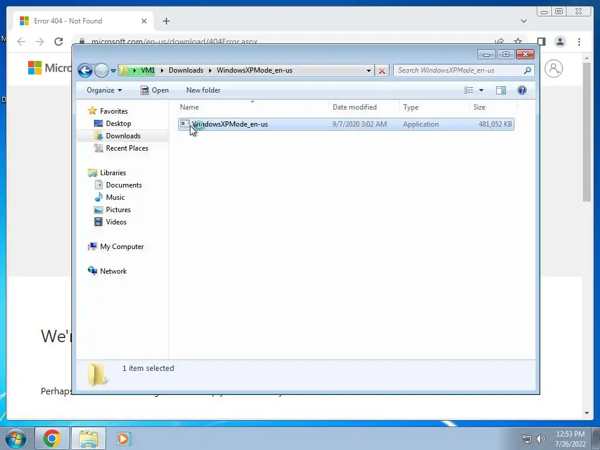This screenshot has width=600, height=450.
Task: Open Desktop in Favorites
Action: pyautogui.click(x=118, y=124)
